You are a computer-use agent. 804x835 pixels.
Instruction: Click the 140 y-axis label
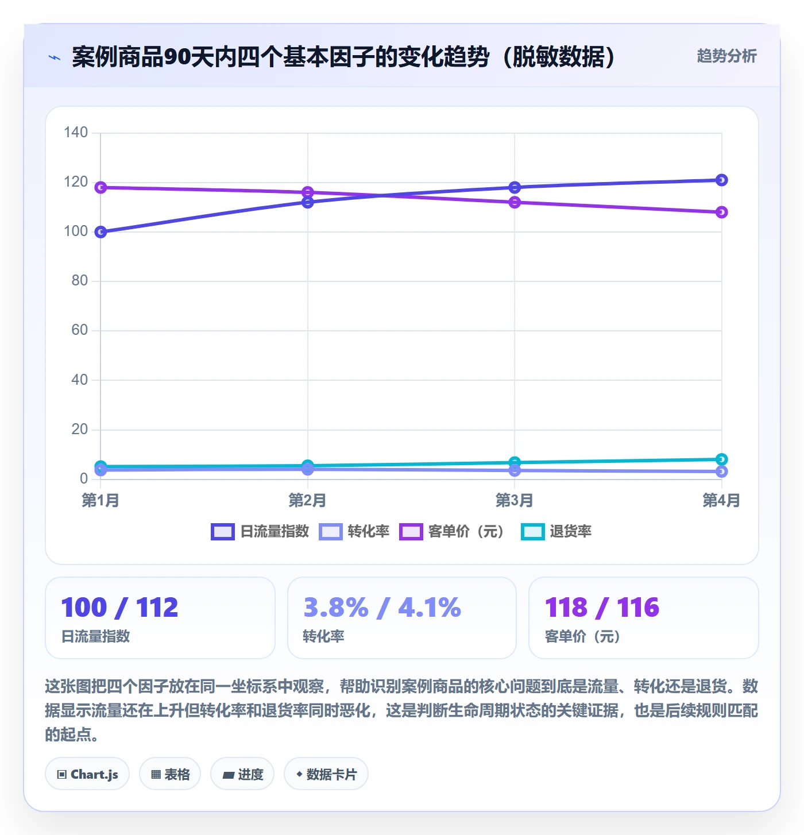coord(76,133)
